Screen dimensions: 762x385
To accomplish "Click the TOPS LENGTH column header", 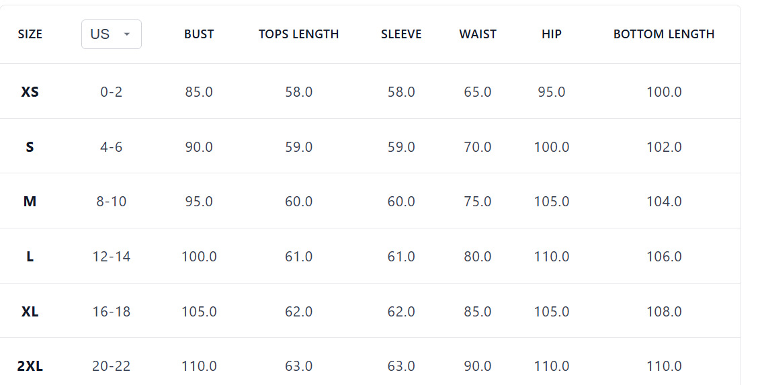I will [x=298, y=34].
